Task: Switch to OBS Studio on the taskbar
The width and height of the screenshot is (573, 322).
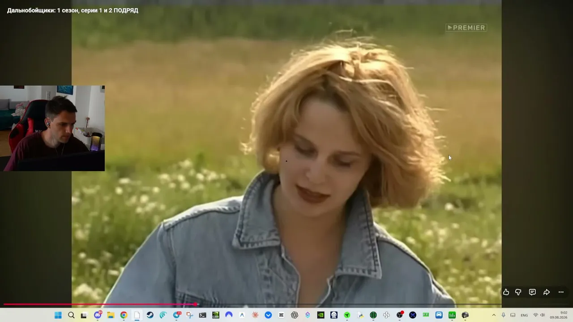Action: coord(400,315)
